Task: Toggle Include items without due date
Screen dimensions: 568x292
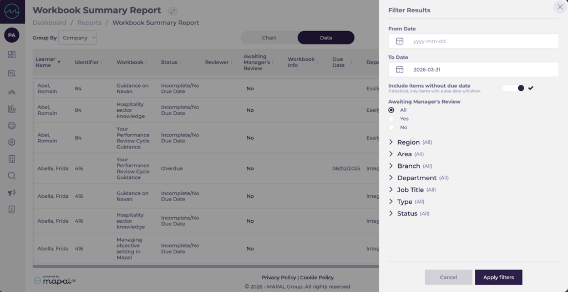Action: click(x=514, y=88)
